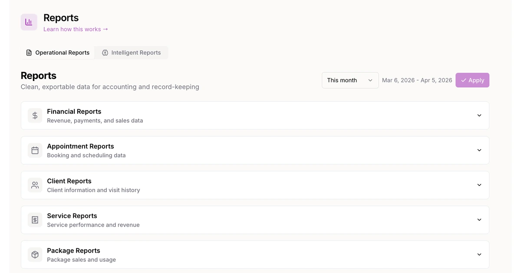Click the brain icon in Intelligent Reports tab
Screen dimensions: 521x273
tap(105, 53)
